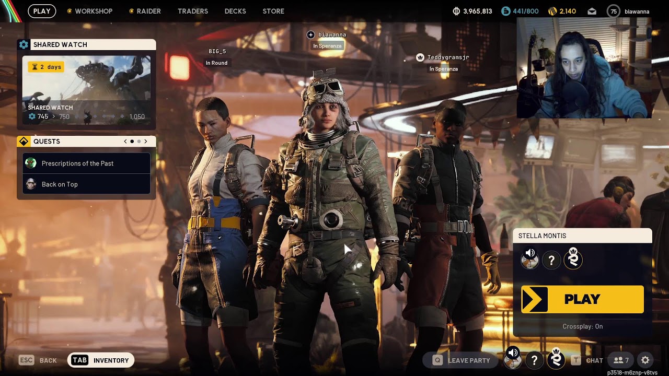Click the question mark avatar in bottom bar

coord(534,360)
